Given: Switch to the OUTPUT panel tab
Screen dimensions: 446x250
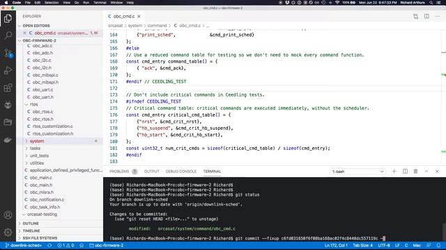Looking at the screenshot, I should (x=152, y=172).
